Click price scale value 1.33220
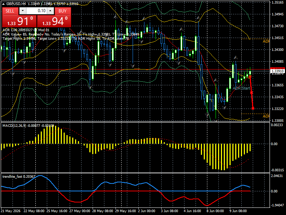The height and width of the screenshot is (215, 286). point(277,109)
